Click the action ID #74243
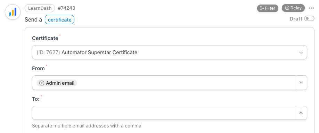Viewport: 319px width, 133px height. point(66,8)
